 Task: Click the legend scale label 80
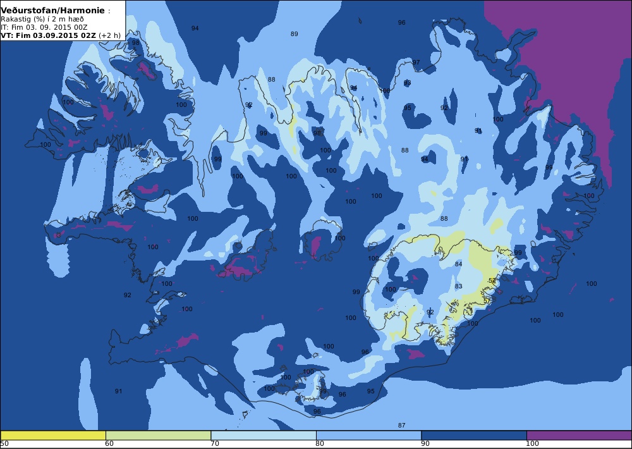tap(320, 444)
